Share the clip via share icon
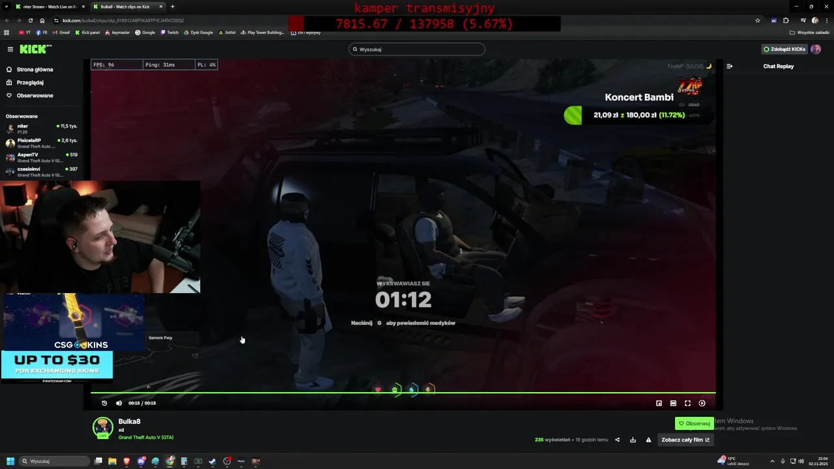This screenshot has width=834, height=469. point(617,440)
